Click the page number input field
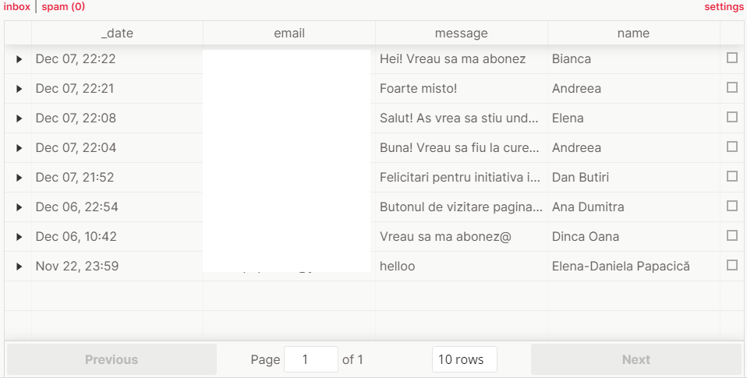Image resolution: width=747 pixels, height=378 pixels. pyautogui.click(x=310, y=359)
